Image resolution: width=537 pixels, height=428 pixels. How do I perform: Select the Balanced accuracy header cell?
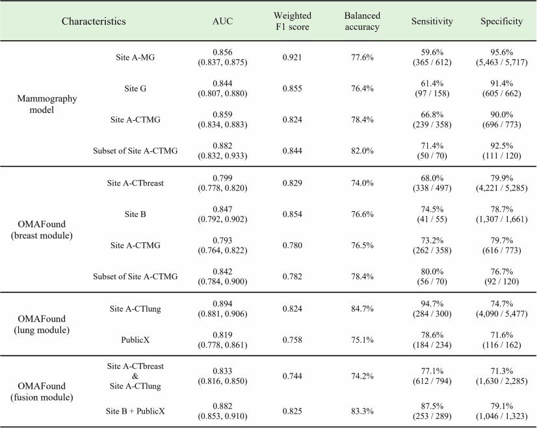point(363,21)
